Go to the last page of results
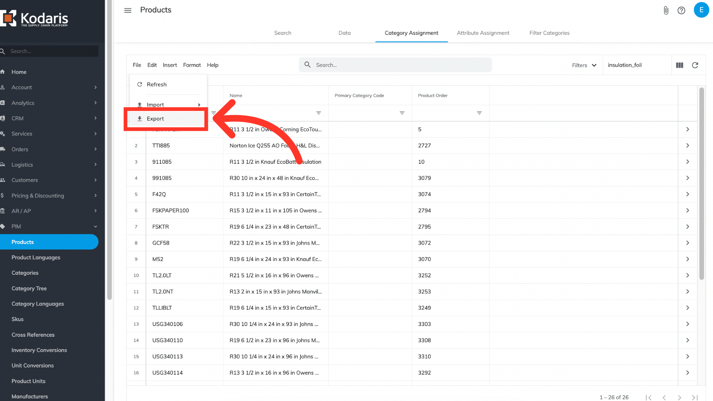 (694, 397)
